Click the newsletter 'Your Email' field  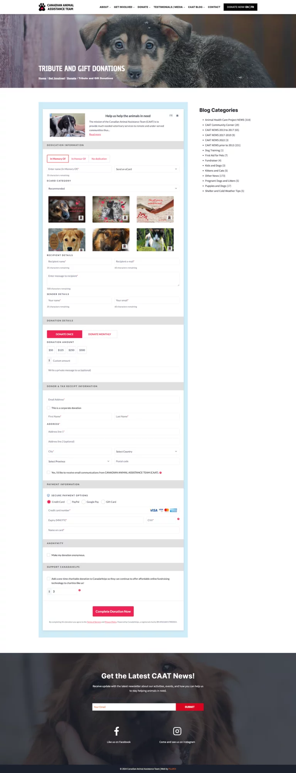tap(134, 707)
